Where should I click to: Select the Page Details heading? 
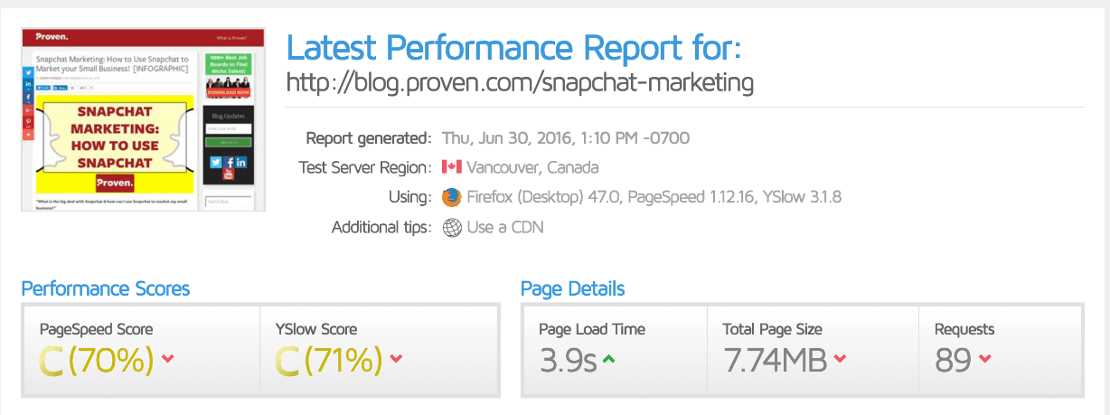click(x=572, y=289)
